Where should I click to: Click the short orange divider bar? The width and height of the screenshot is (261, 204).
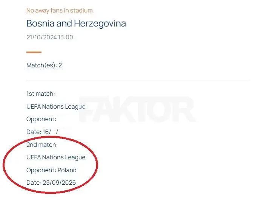[x=34, y=52]
